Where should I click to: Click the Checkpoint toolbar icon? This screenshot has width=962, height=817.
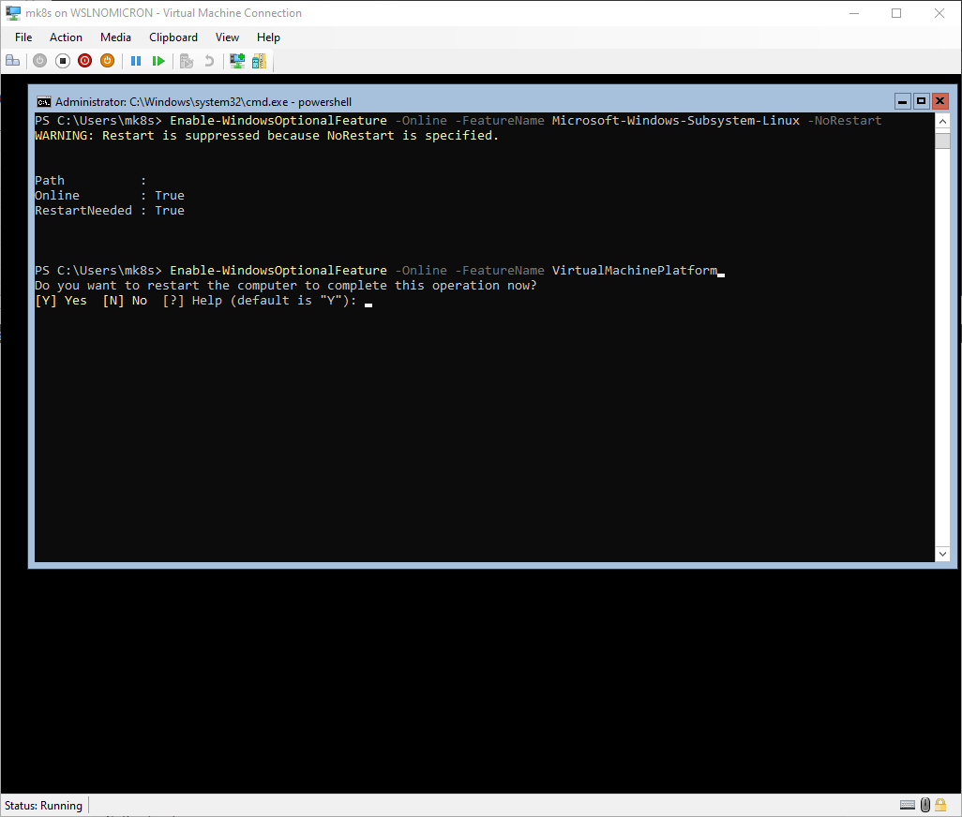pos(187,61)
